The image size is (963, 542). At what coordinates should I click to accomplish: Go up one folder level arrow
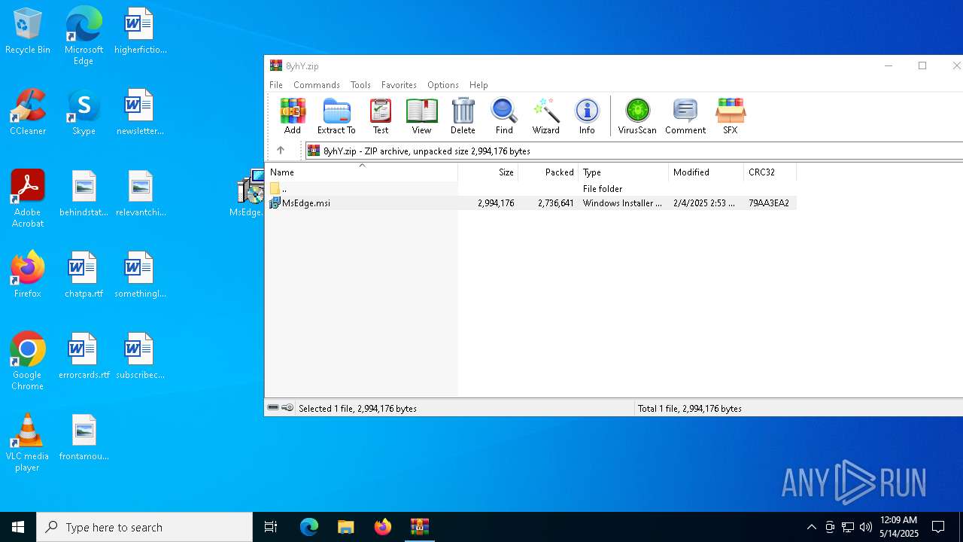coord(281,151)
